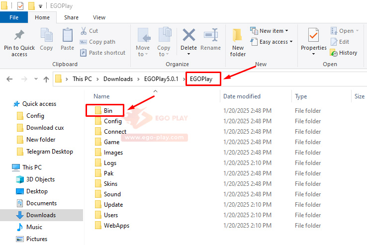367x245 pixels.
Task: Sort by the Type column header
Action: [301, 96]
